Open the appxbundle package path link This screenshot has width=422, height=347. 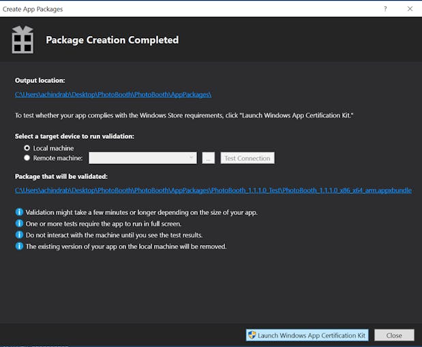point(213,191)
